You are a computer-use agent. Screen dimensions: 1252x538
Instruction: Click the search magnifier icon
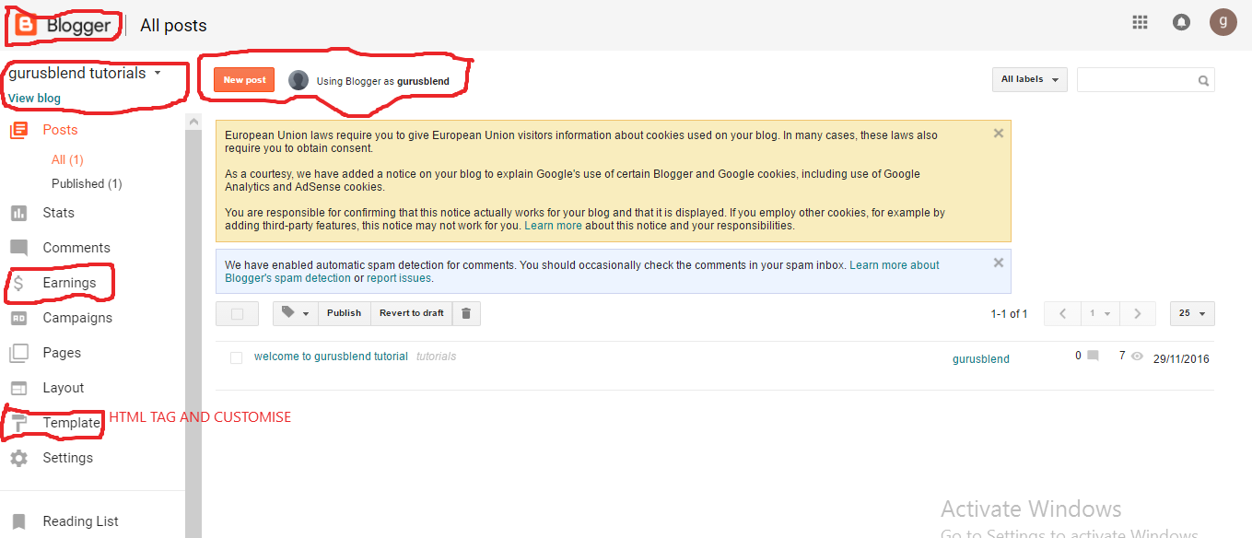click(1203, 81)
